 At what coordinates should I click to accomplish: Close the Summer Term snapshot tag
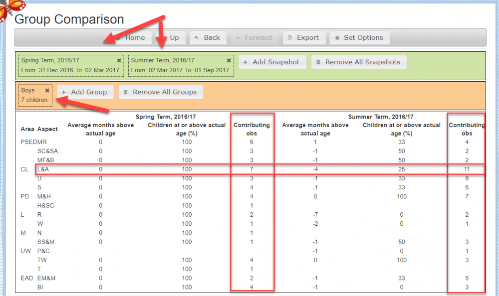pos(229,60)
